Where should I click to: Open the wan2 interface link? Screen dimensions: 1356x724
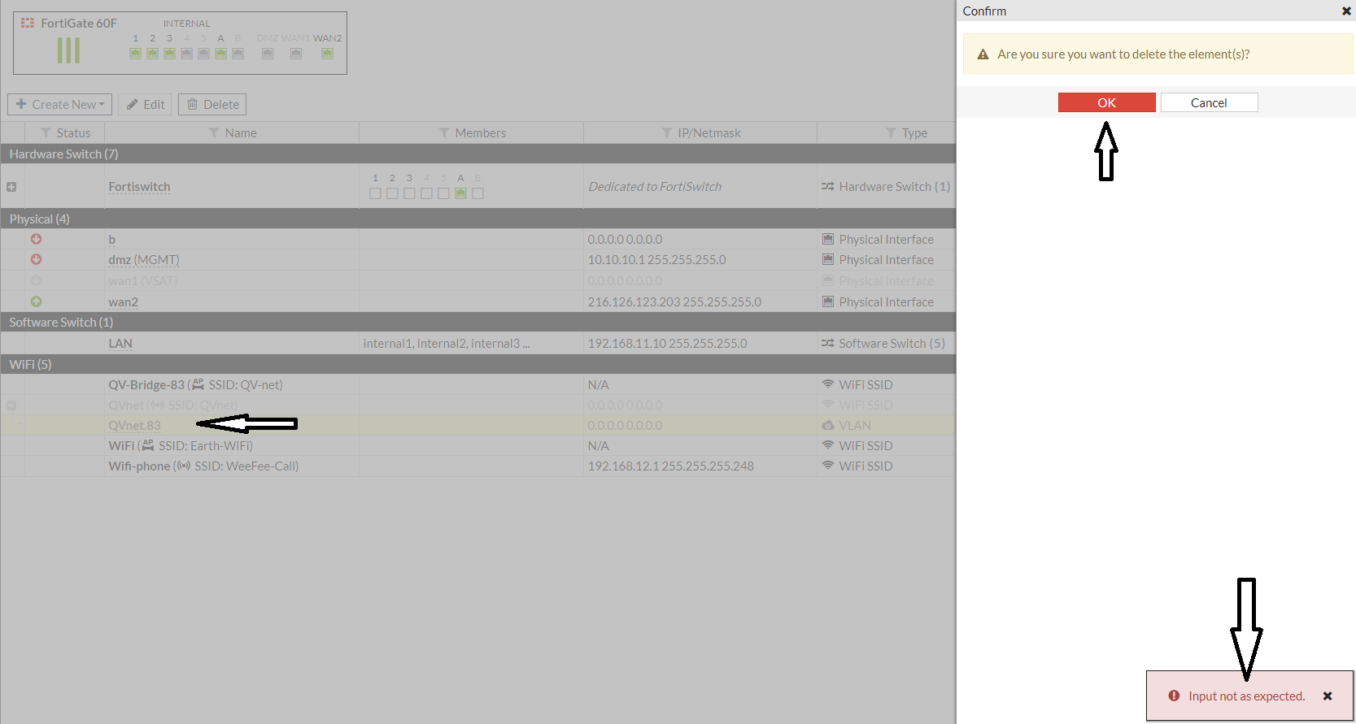click(123, 302)
